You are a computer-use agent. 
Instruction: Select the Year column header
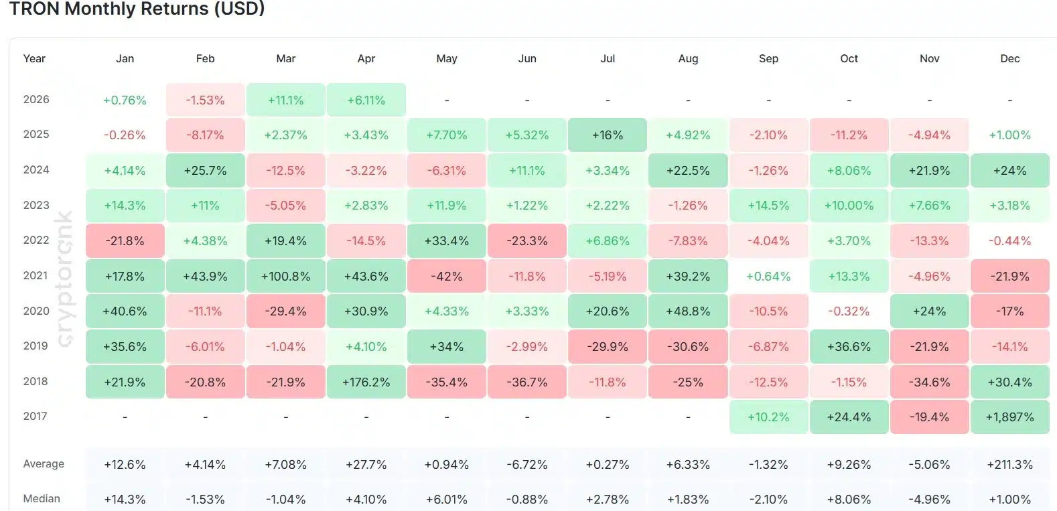point(34,59)
